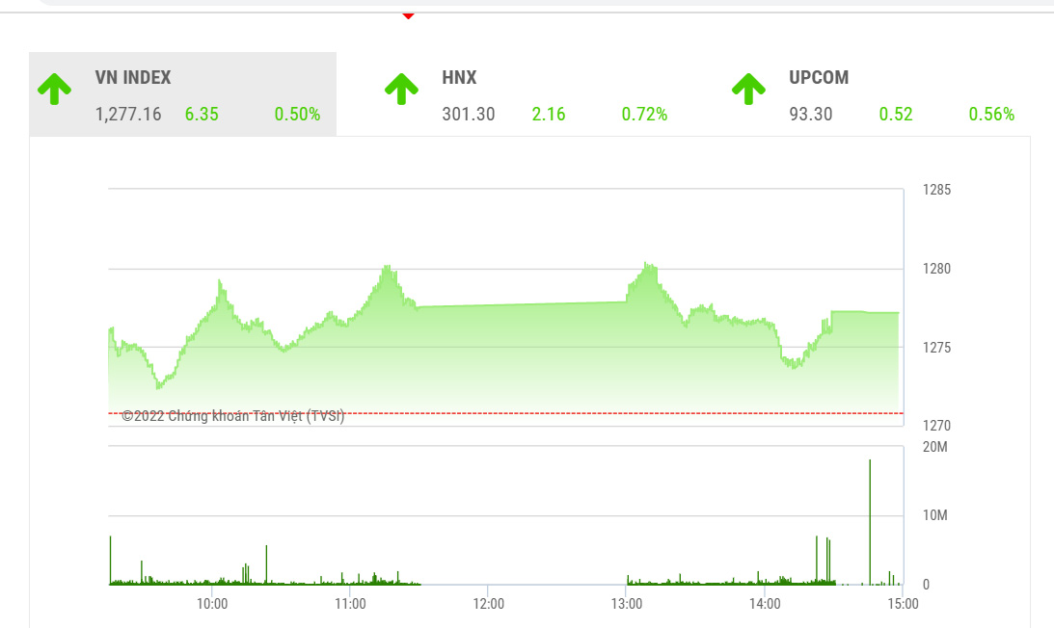Click the green up arrow beside UPCOM
The height and width of the screenshot is (628, 1054).
(748, 89)
